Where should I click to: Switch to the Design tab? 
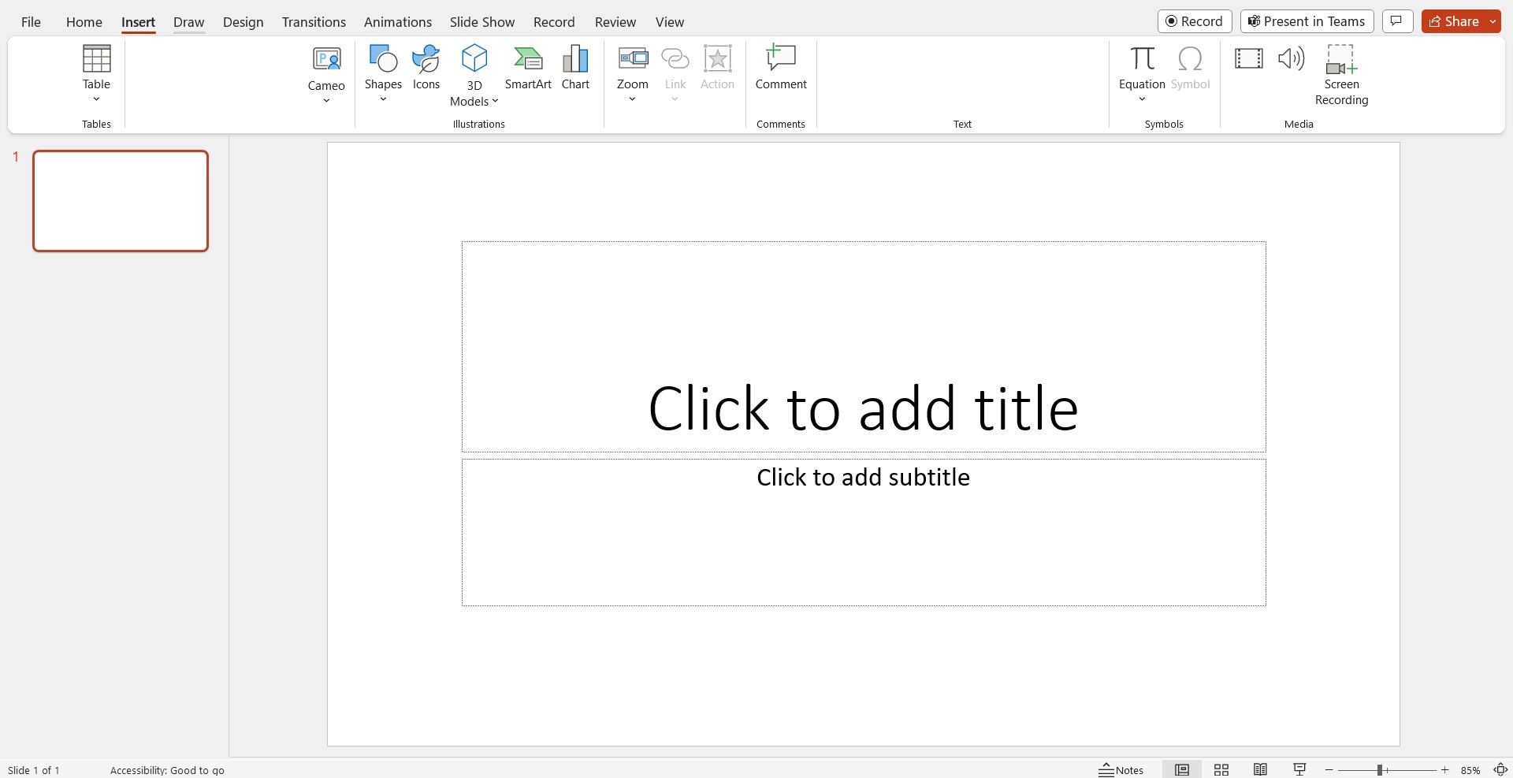243,22
